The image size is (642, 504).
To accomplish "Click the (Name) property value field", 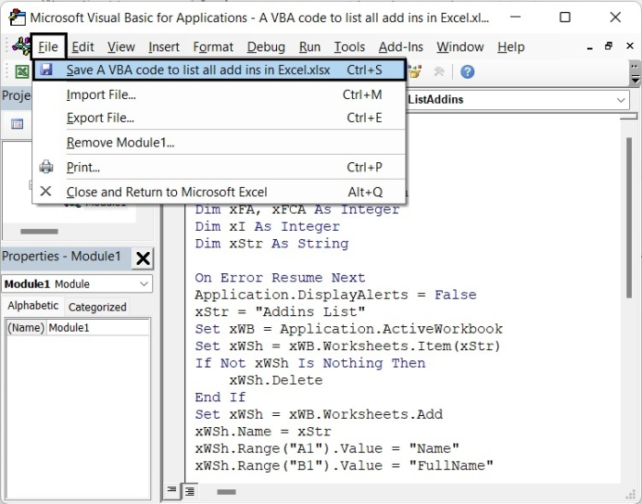I will [97, 328].
